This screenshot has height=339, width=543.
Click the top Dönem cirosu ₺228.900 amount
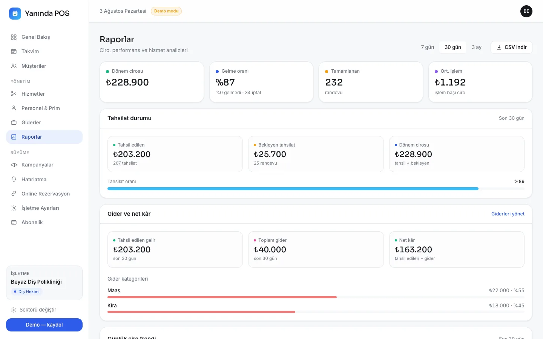click(127, 82)
